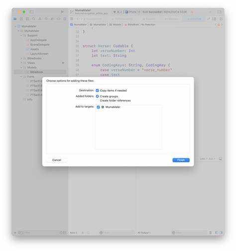
Task: Open the Breakpoint navigator icon
Action: (59, 19)
